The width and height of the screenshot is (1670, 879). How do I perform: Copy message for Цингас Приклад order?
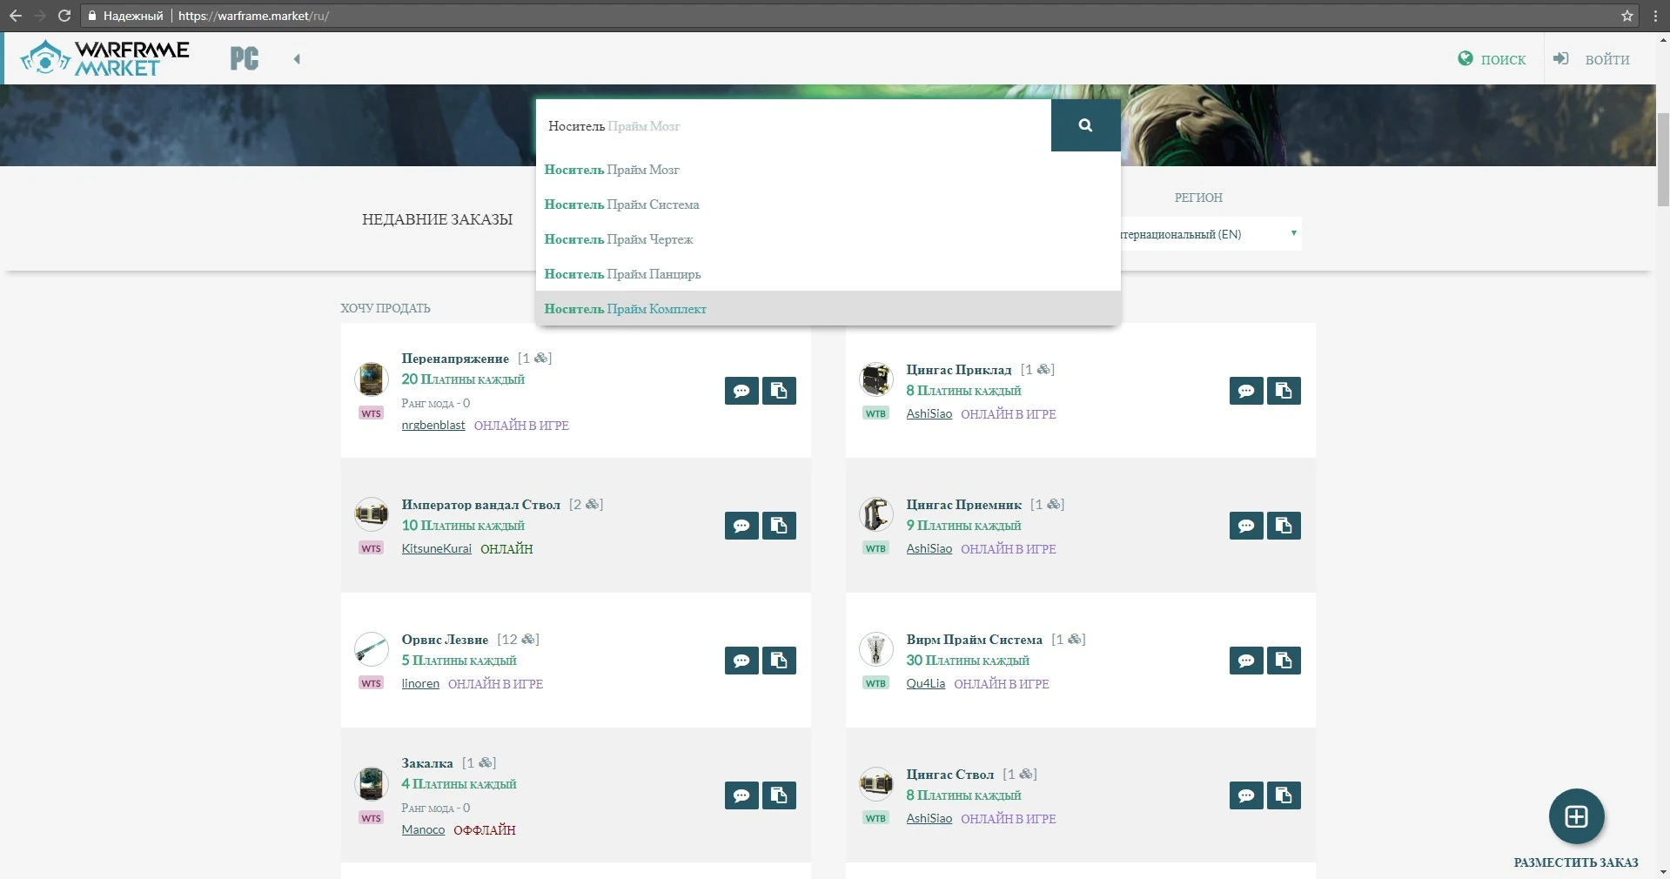click(1284, 391)
